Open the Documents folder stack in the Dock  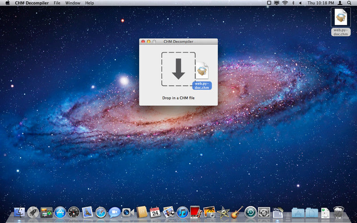(x=311, y=213)
